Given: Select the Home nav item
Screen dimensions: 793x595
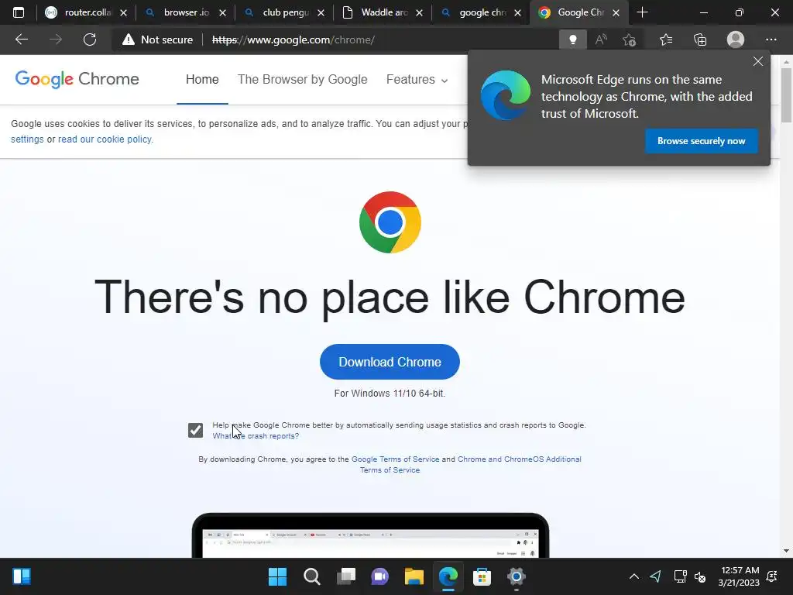Looking at the screenshot, I should [202, 80].
